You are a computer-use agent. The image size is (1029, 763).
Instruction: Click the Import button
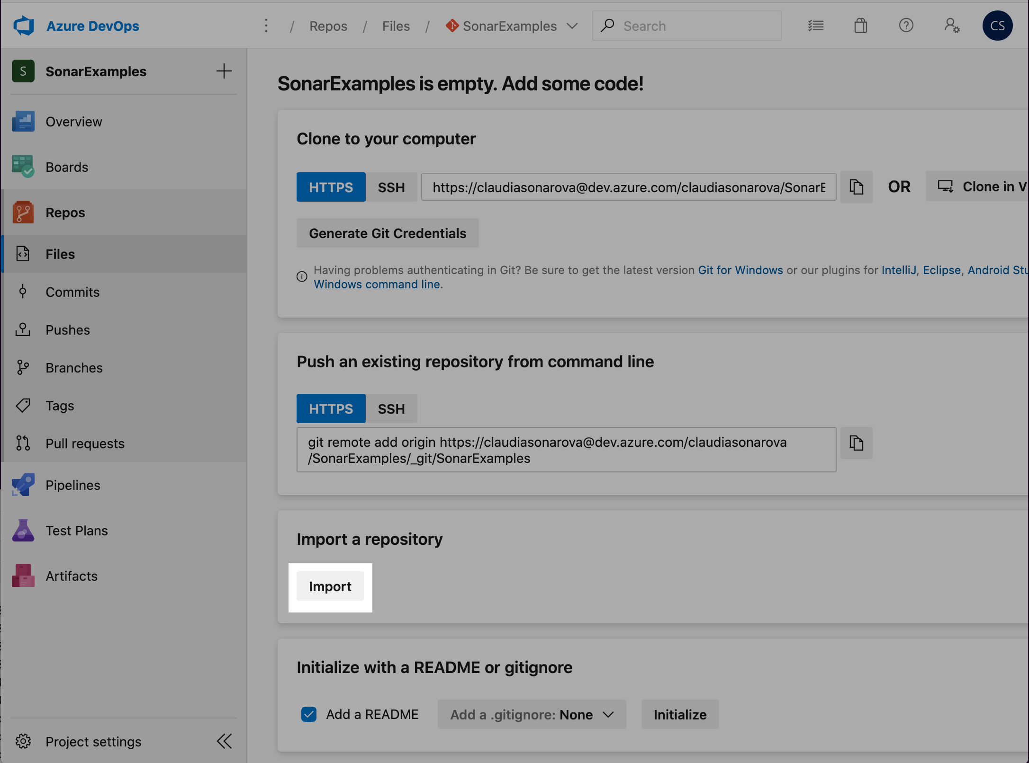(x=330, y=586)
